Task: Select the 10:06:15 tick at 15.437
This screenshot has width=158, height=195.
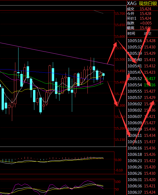Action: 142,142
